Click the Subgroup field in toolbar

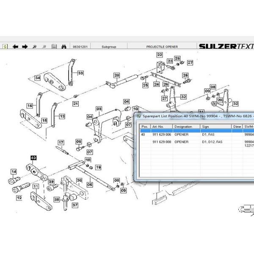coord(107,47)
